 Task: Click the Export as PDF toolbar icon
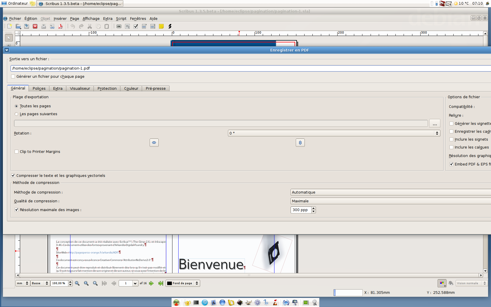point(60,26)
